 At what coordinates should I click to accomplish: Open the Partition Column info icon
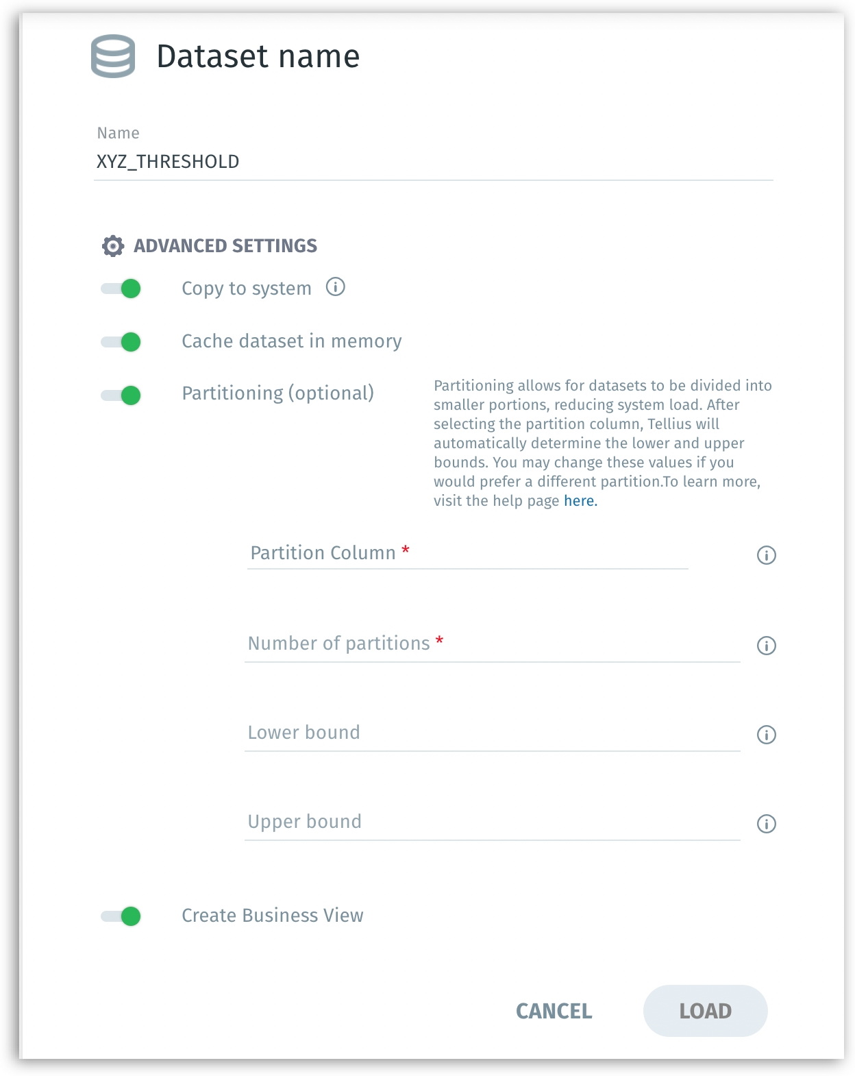tap(766, 555)
